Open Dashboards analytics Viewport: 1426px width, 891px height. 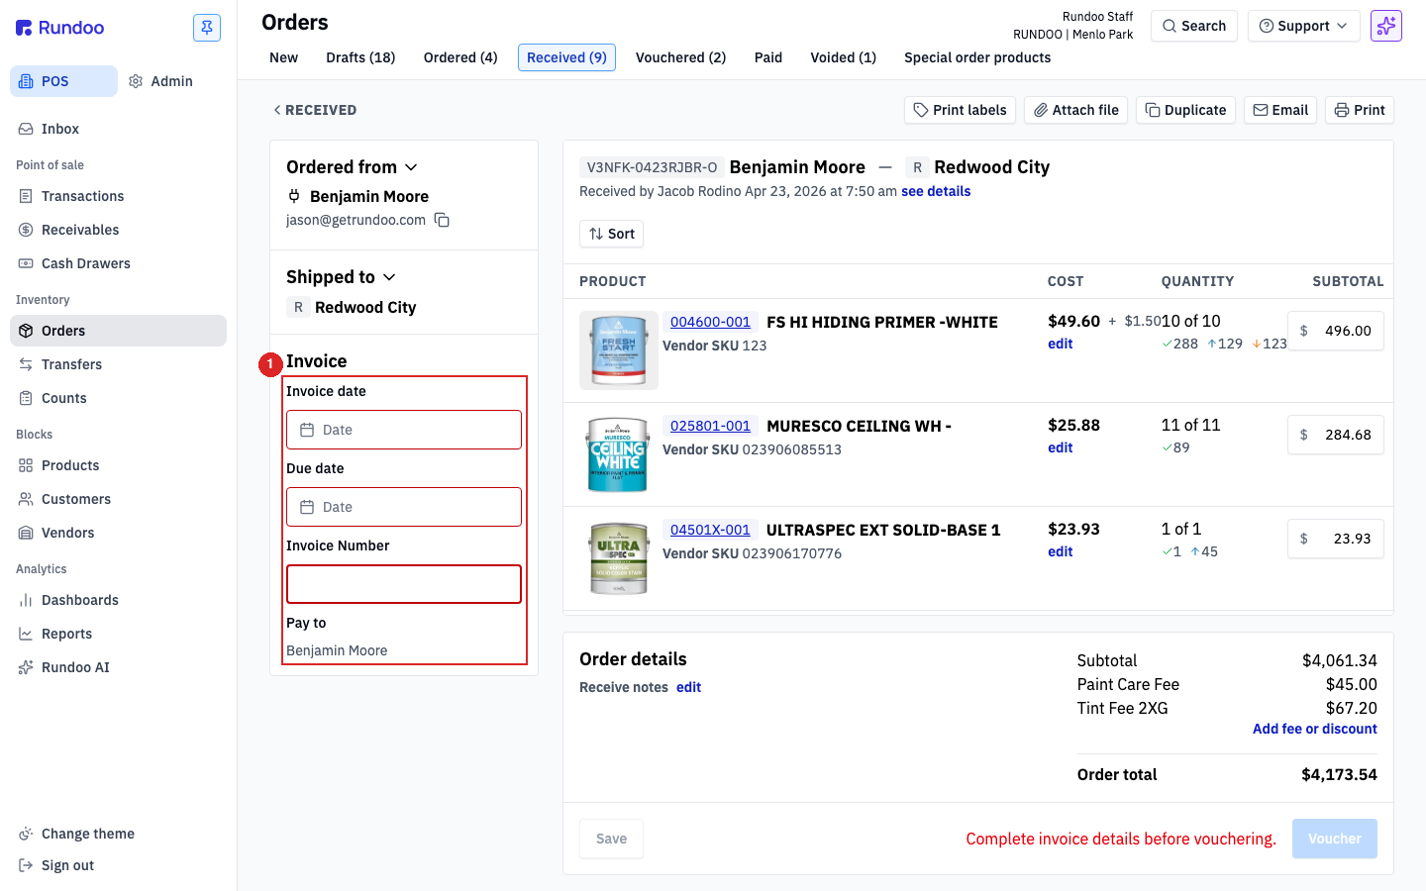(119, 600)
